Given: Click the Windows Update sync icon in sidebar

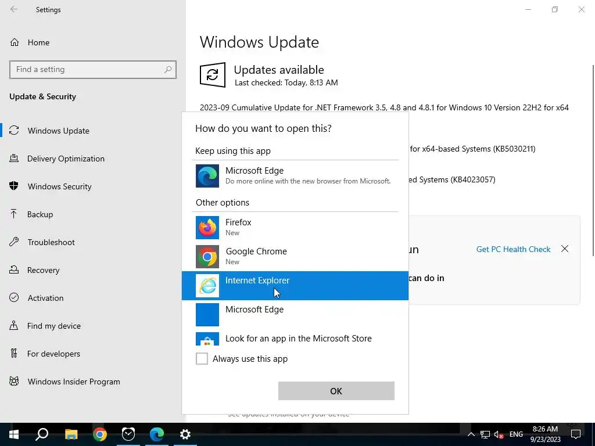Looking at the screenshot, I should 14,131.
